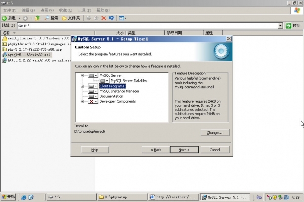
Task: Click the Next > button in wizard
Action: click(184, 150)
